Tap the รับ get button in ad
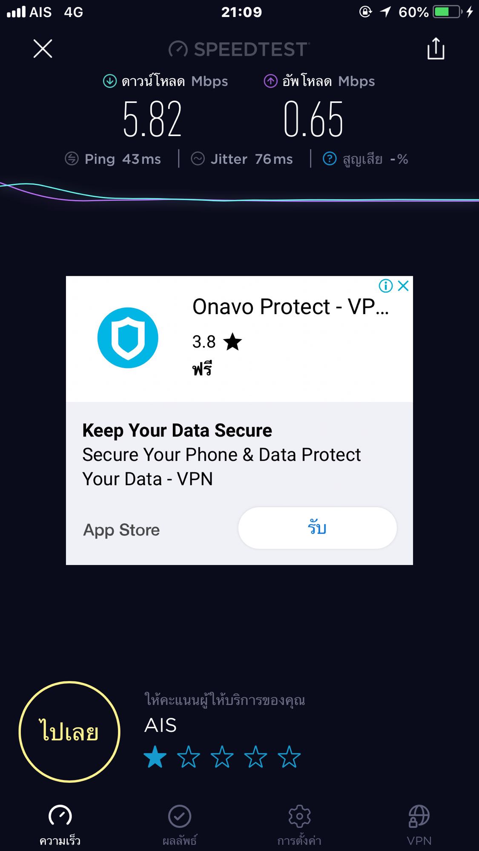The image size is (479, 851). click(317, 528)
